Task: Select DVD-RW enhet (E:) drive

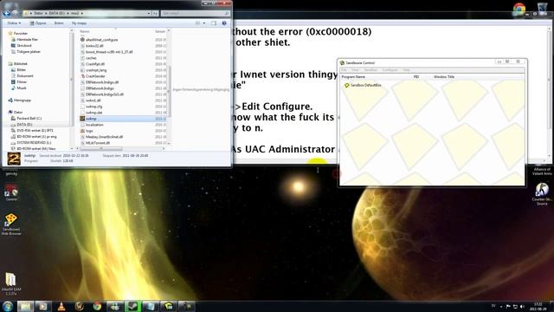Action: [32, 131]
